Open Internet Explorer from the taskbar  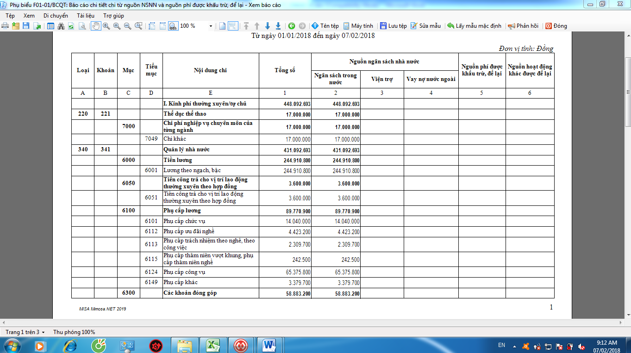(70, 345)
